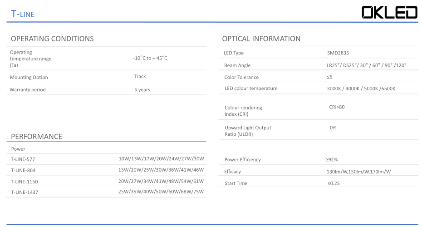The height and width of the screenshot is (227, 422).
Task: Select the 'Track' mounting value
Action: click(140, 76)
